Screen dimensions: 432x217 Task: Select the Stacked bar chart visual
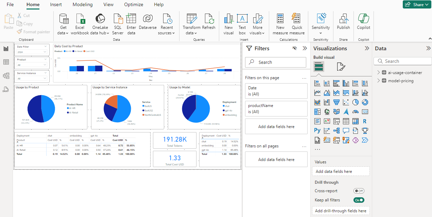point(317,83)
